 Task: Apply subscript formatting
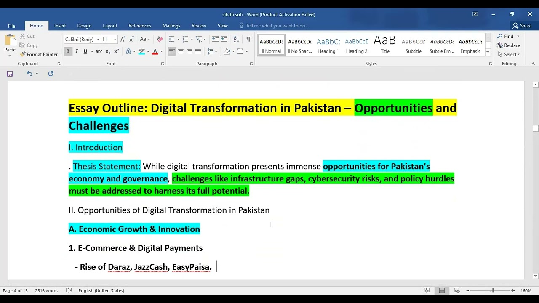(108, 51)
